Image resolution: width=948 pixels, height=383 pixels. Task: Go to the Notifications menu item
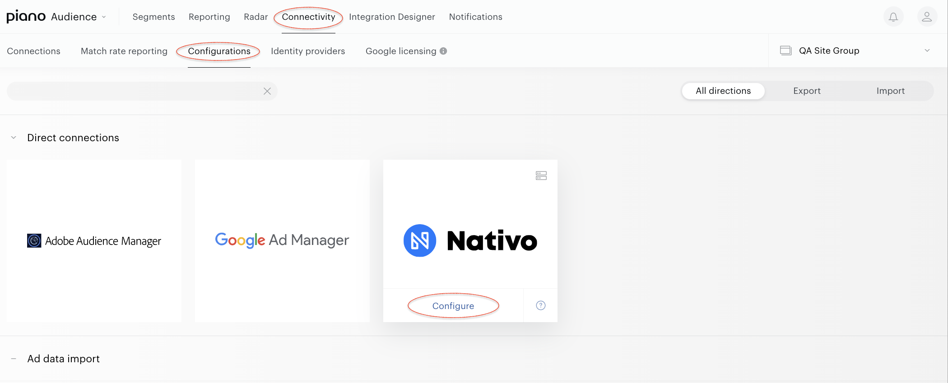(475, 17)
